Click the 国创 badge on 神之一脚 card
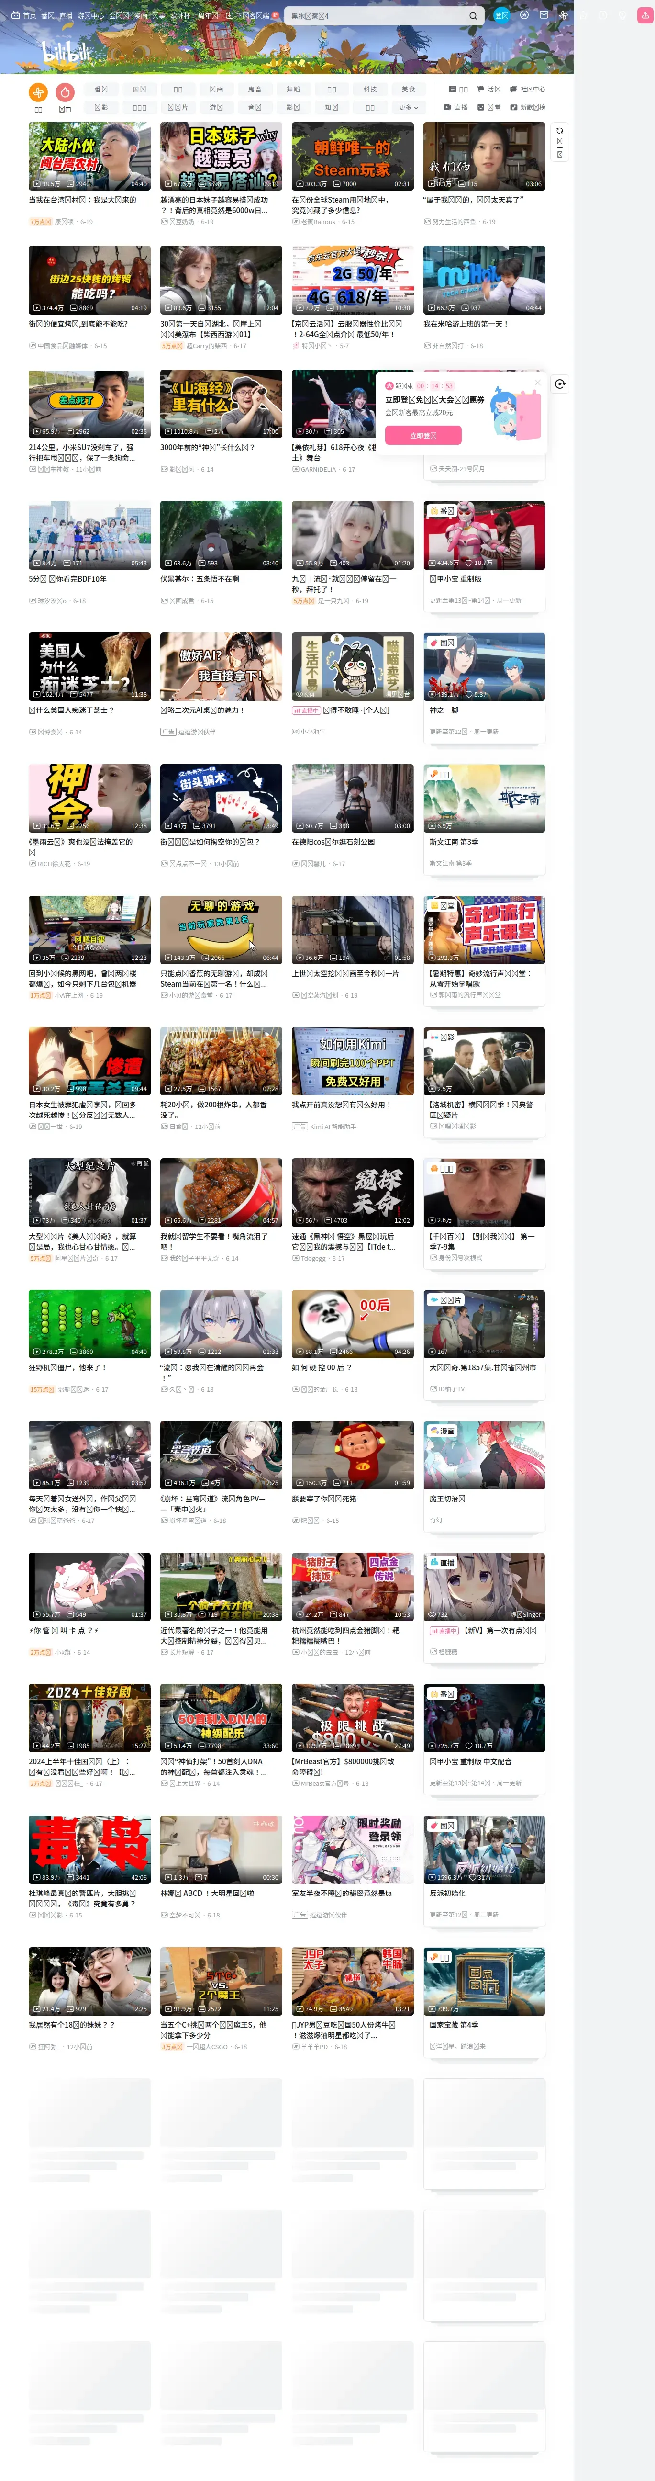The image size is (655, 2481). pyautogui.click(x=443, y=643)
